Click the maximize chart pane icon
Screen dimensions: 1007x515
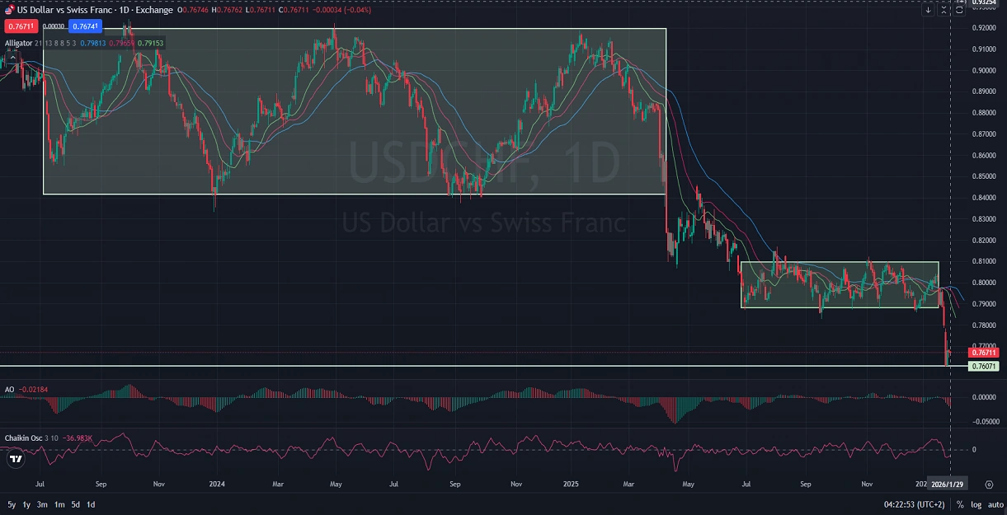pyautogui.click(x=961, y=10)
